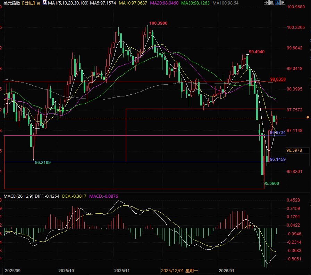Image resolution: width=311 pixels, height=275 pixels.
Task: Click the 2025/11 marker on time axis
Action: pyautogui.click(x=122, y=270)
